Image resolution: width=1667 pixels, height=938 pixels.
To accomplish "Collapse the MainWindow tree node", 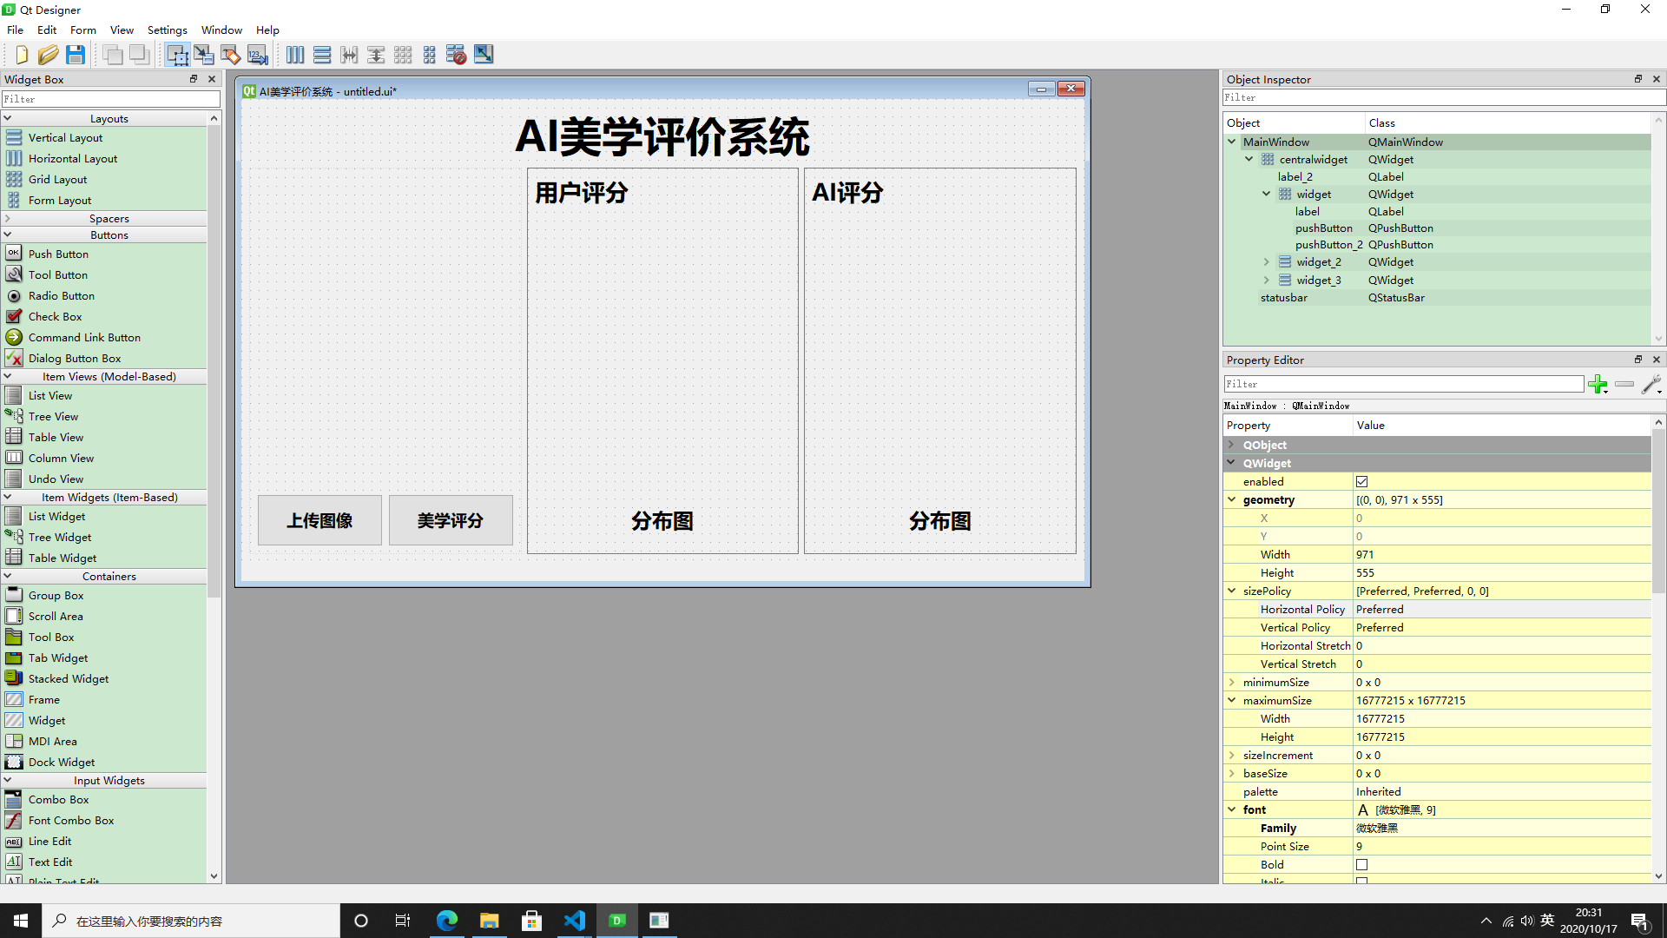I will [1231, 142].
